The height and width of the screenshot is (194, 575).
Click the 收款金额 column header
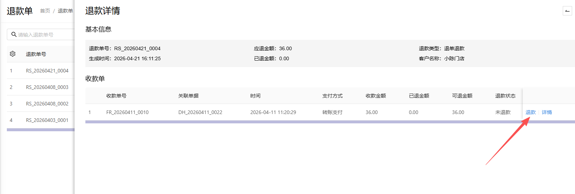point(376,96)
